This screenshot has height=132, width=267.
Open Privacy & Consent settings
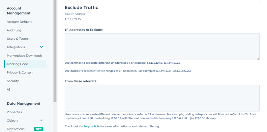pos(20,73)
